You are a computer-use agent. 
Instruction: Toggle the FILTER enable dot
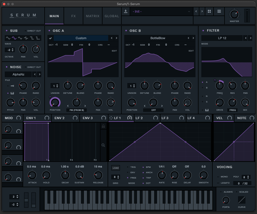point(203,30)
